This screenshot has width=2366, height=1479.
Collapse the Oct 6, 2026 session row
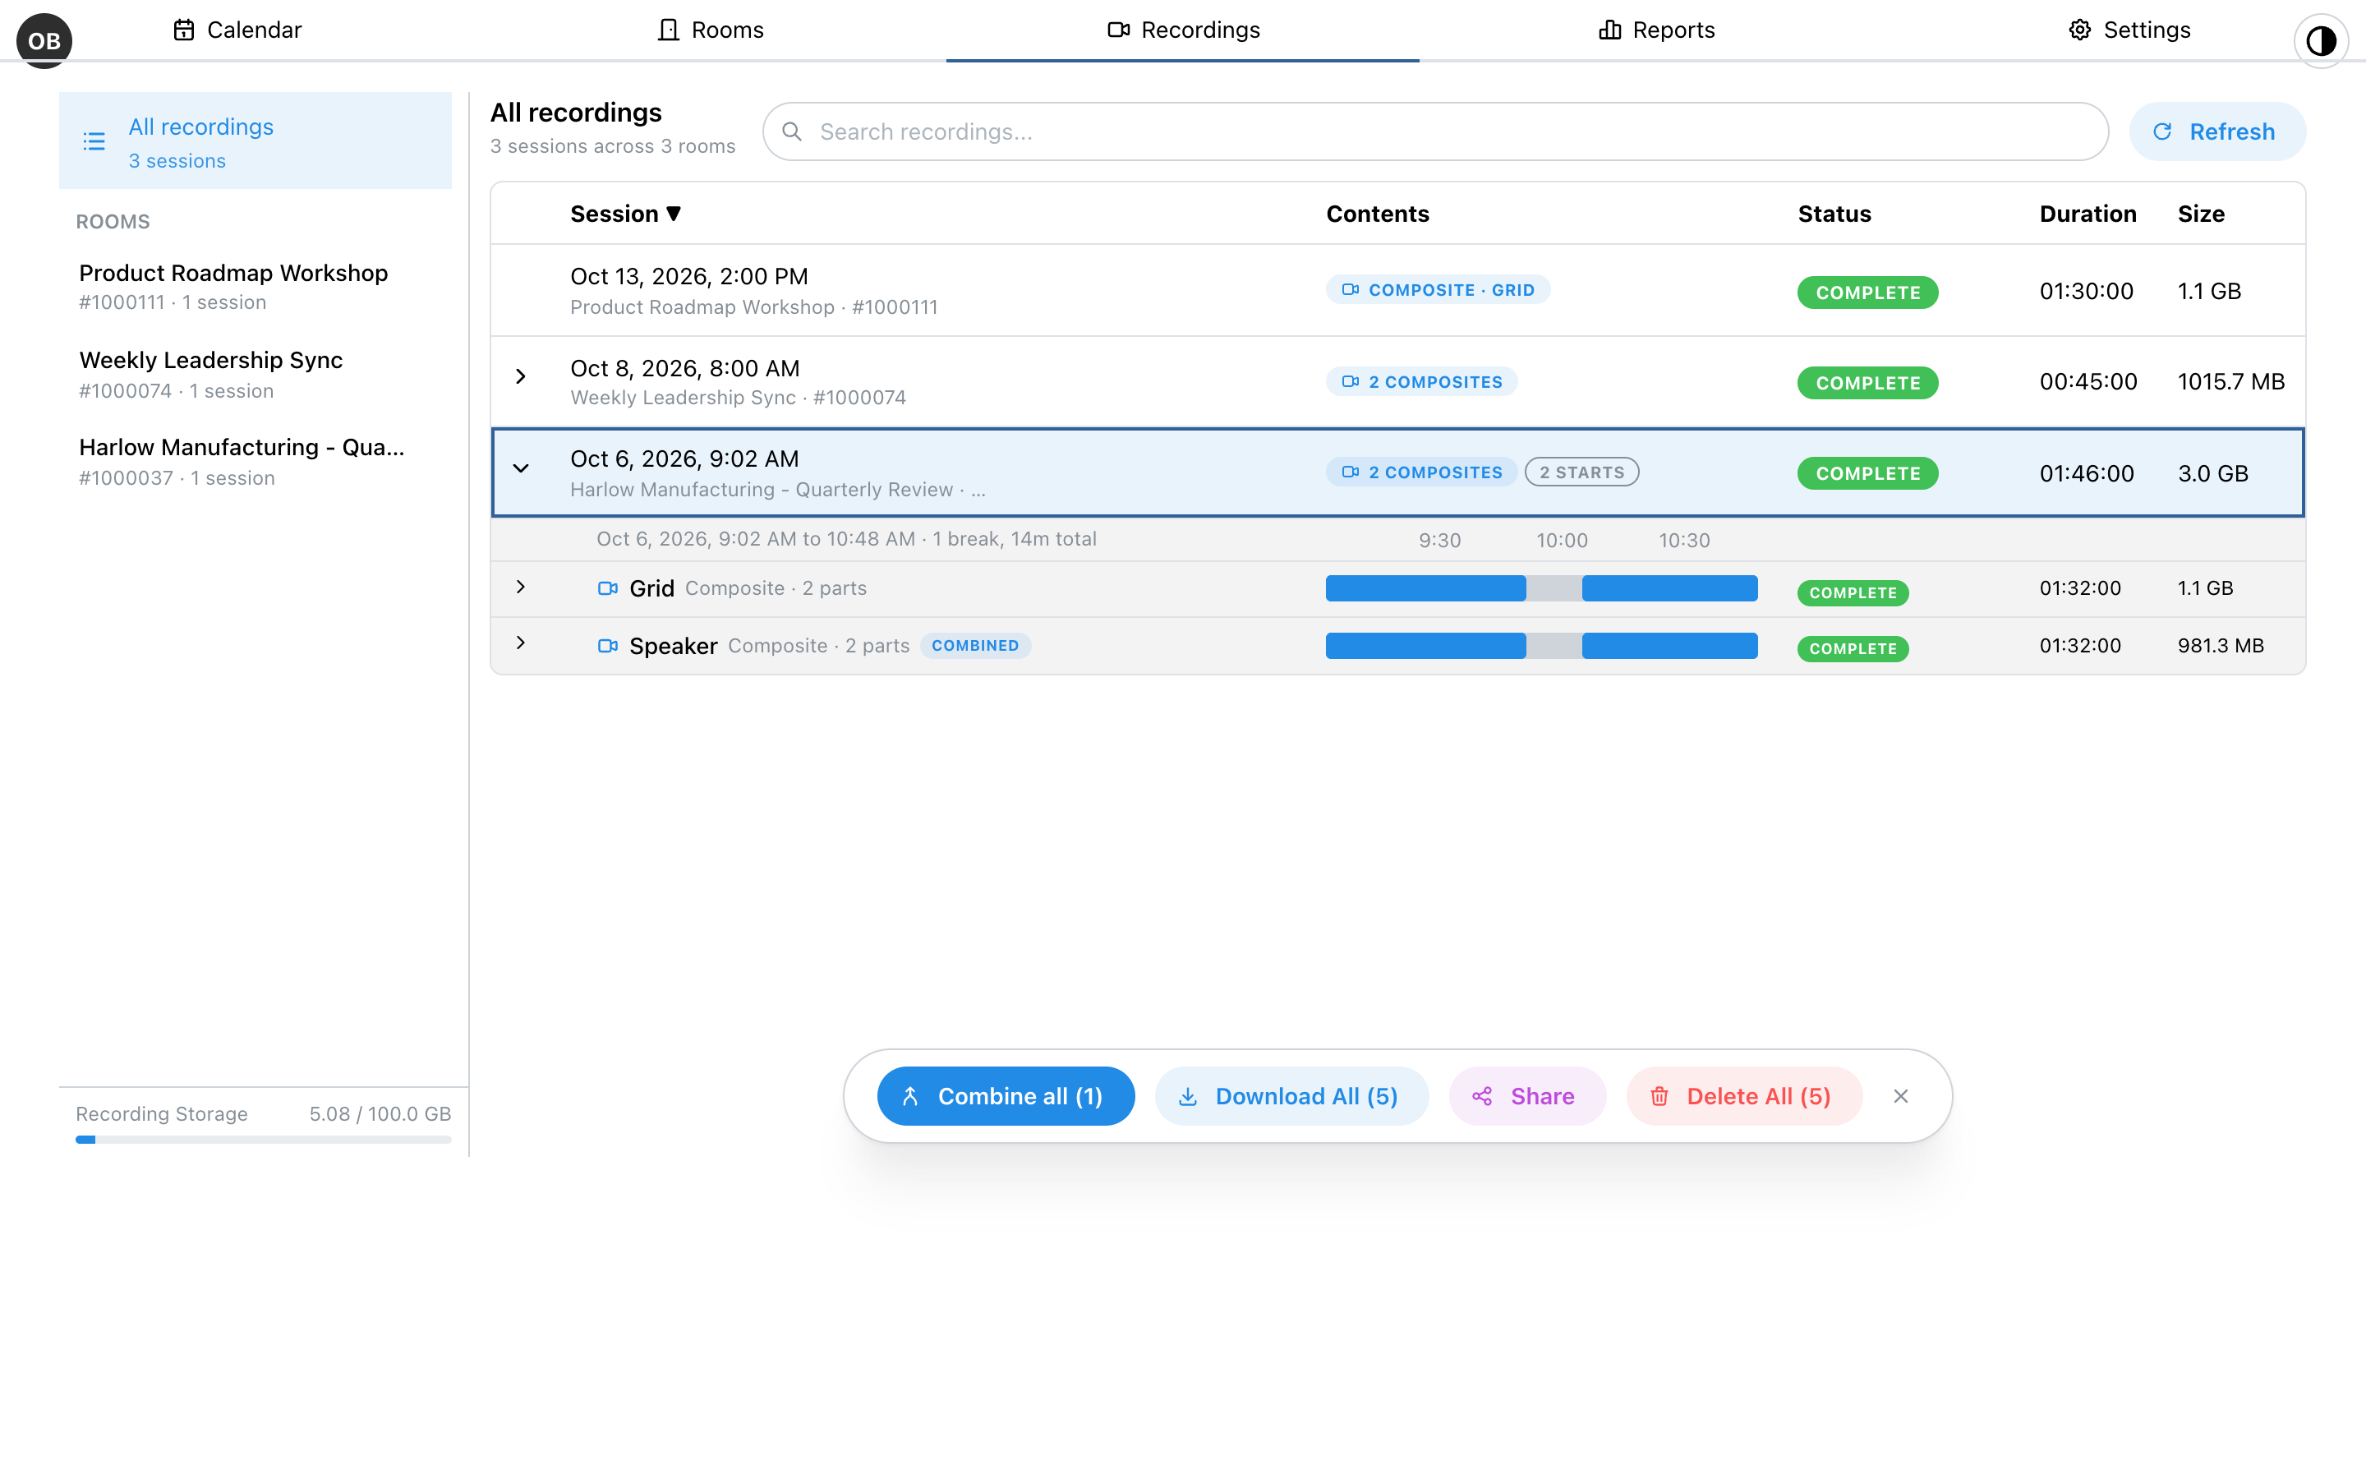521,468
